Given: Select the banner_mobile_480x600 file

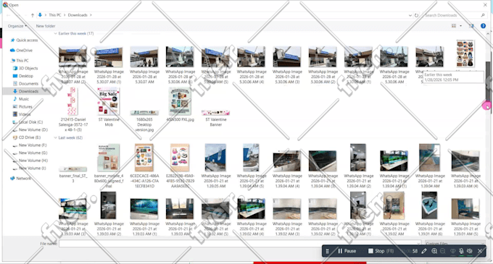Looking at the screenshot, I should pos(109,166).
